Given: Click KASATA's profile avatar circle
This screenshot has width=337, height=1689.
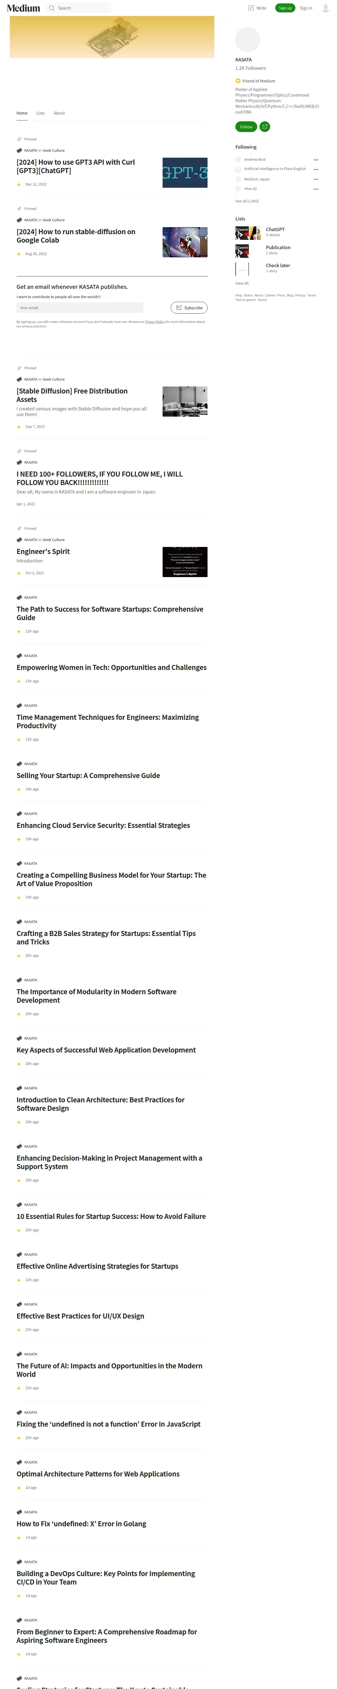Looking at the screenshot, I should coord(247,40).
